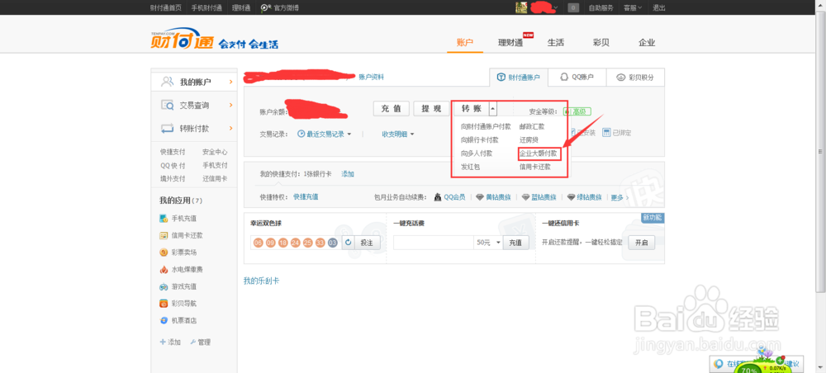The width and height of the screenshot is (826, 373).
Task: Open the 50元 amount dropdown
Action: click(x=488, y=243)
